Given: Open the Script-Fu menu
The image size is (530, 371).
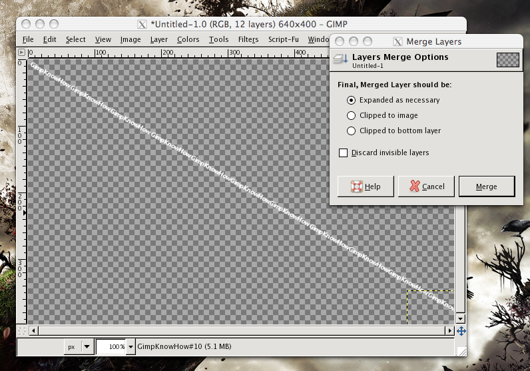Looking at the screenshot, I should click(283, 39).
